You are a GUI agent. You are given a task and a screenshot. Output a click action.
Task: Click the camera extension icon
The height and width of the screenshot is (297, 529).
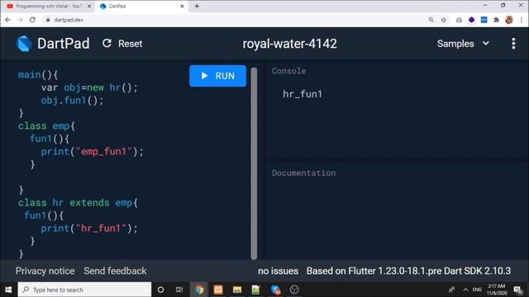coord(459,20)
